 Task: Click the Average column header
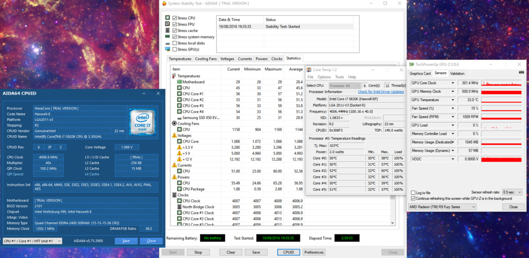click(x=295, y=69)
